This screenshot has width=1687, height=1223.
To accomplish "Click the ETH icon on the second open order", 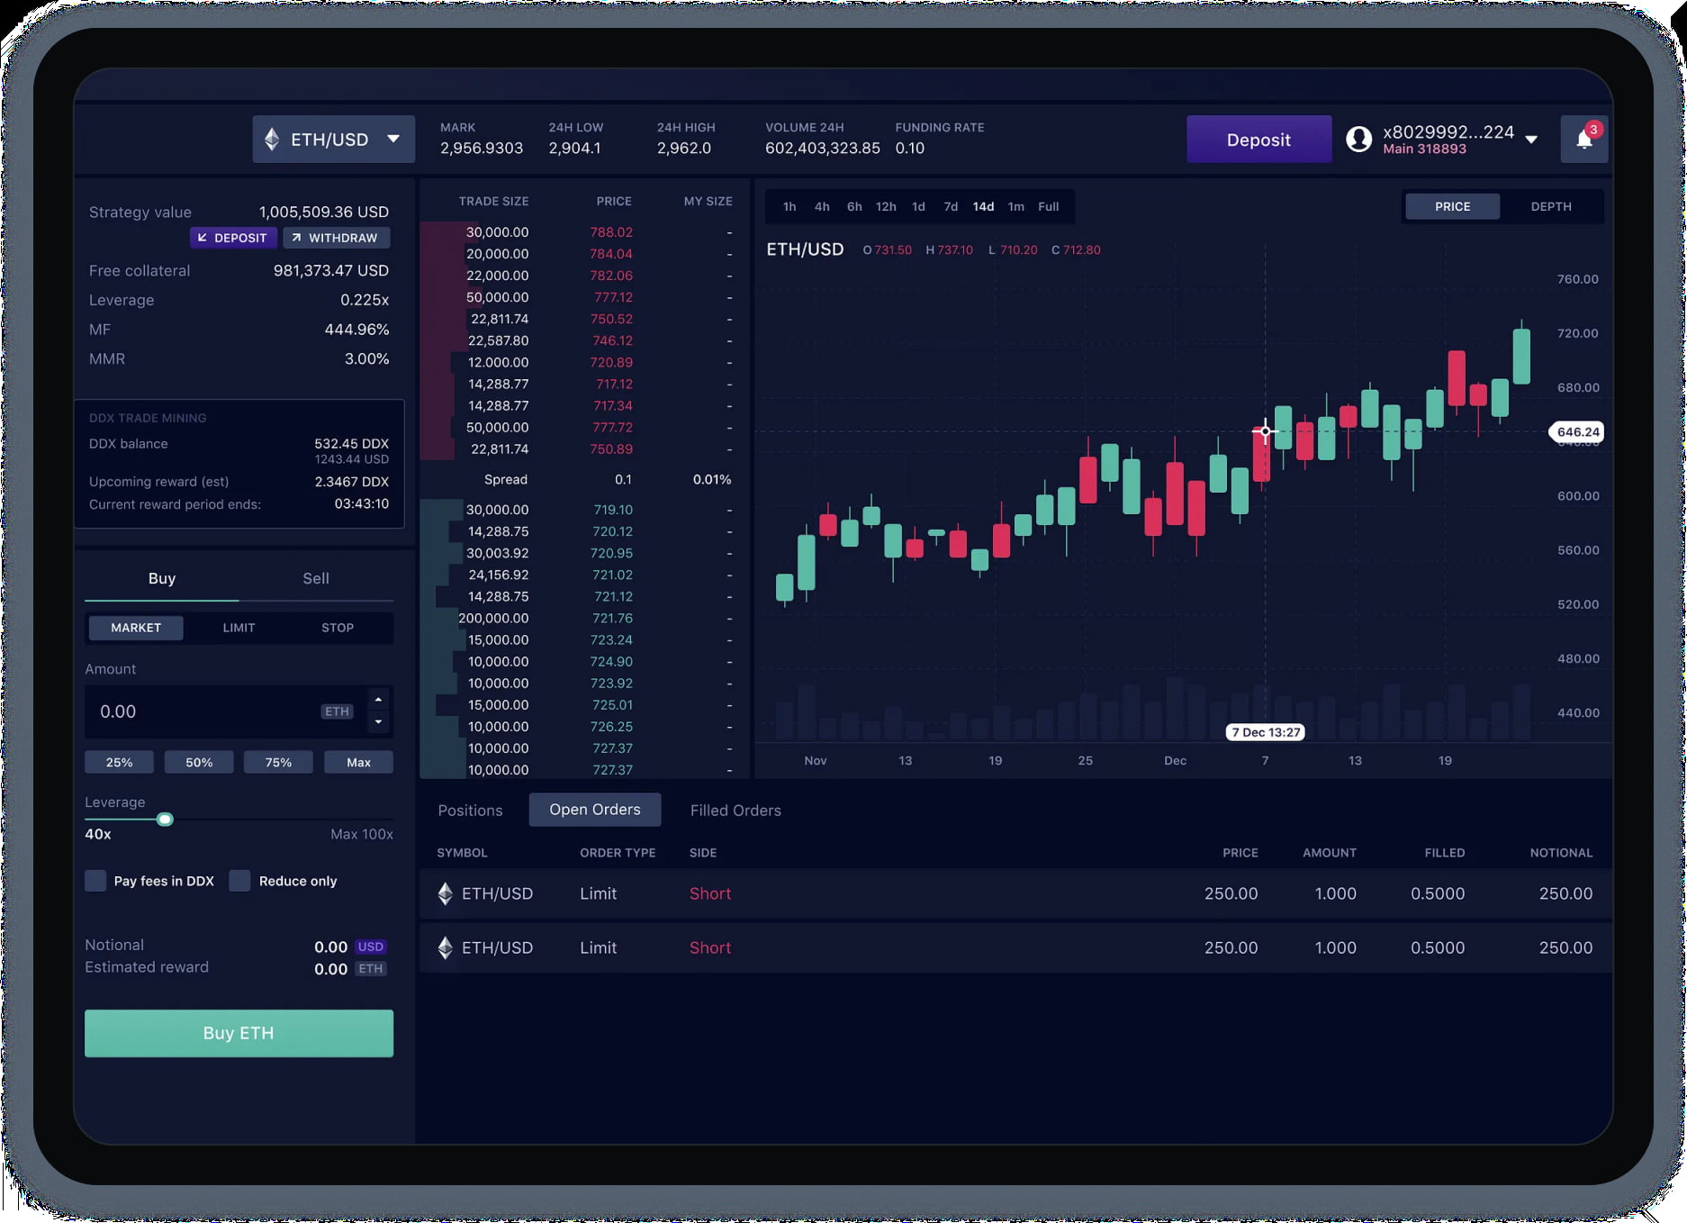I will pyautogui.click(x=445, y=947).
